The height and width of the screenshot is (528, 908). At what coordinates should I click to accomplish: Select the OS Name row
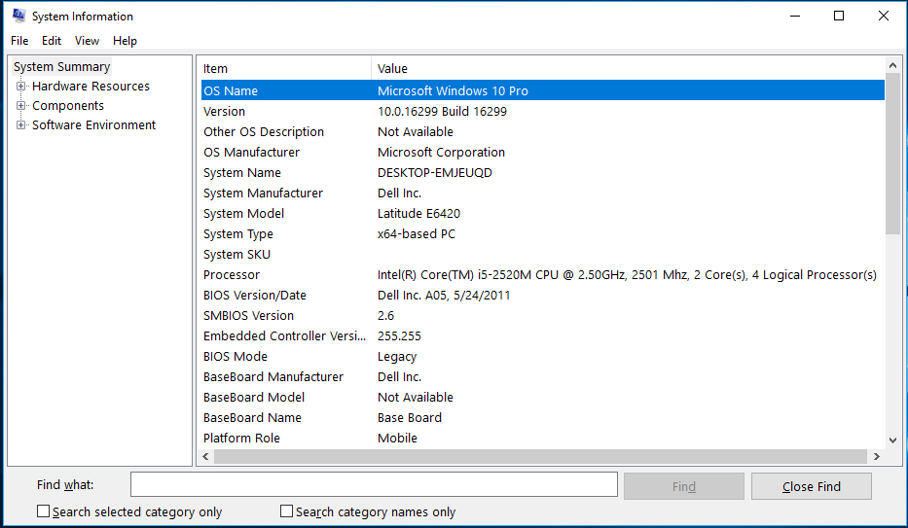tap(543, 90)
